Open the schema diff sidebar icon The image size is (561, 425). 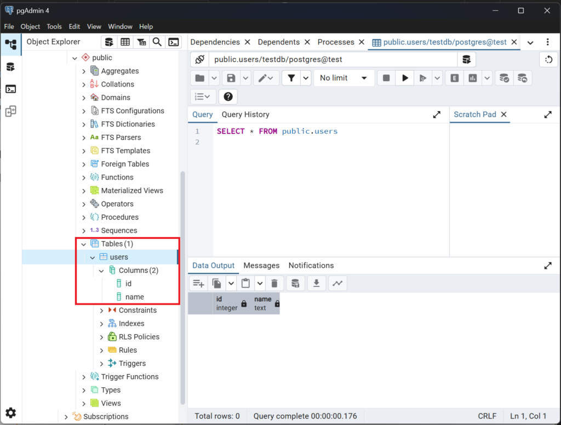[x=11, y=111]
